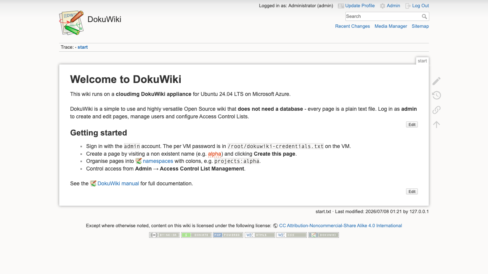Edit the Welcome to DokuWiki section
This screenshot has height=274, width=488.
click(x=412, y=124)
